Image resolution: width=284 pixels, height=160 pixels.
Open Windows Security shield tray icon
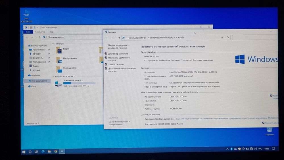pyautogui.click(x=239, y=149)
